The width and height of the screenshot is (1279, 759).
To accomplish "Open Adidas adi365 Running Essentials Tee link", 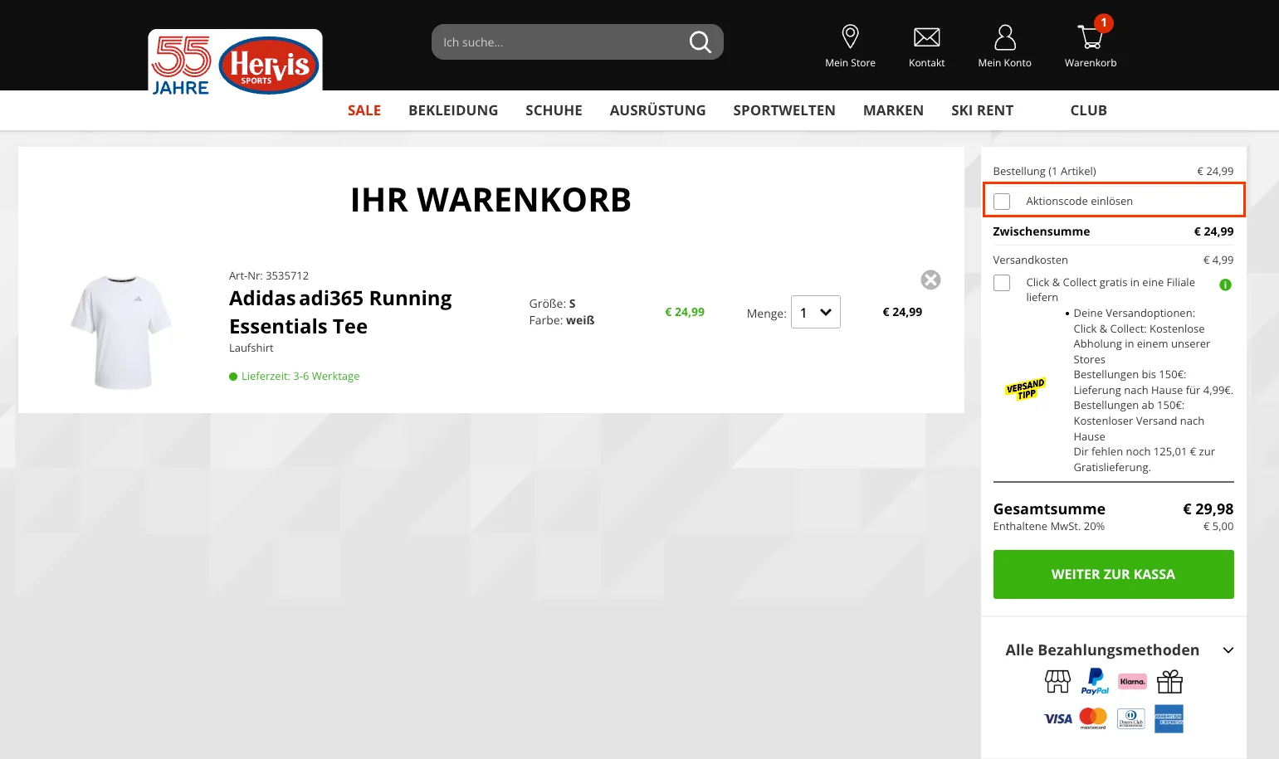I will click(x=340, y=312).
